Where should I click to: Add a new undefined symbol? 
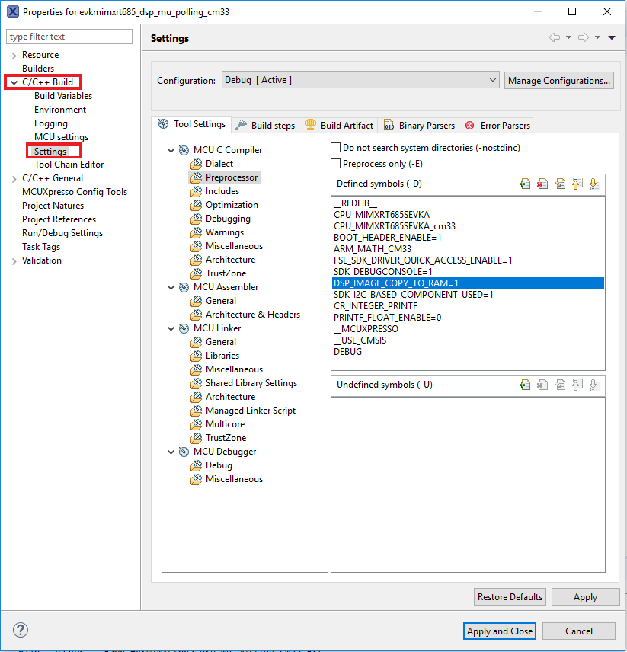[x=525, y=385]
